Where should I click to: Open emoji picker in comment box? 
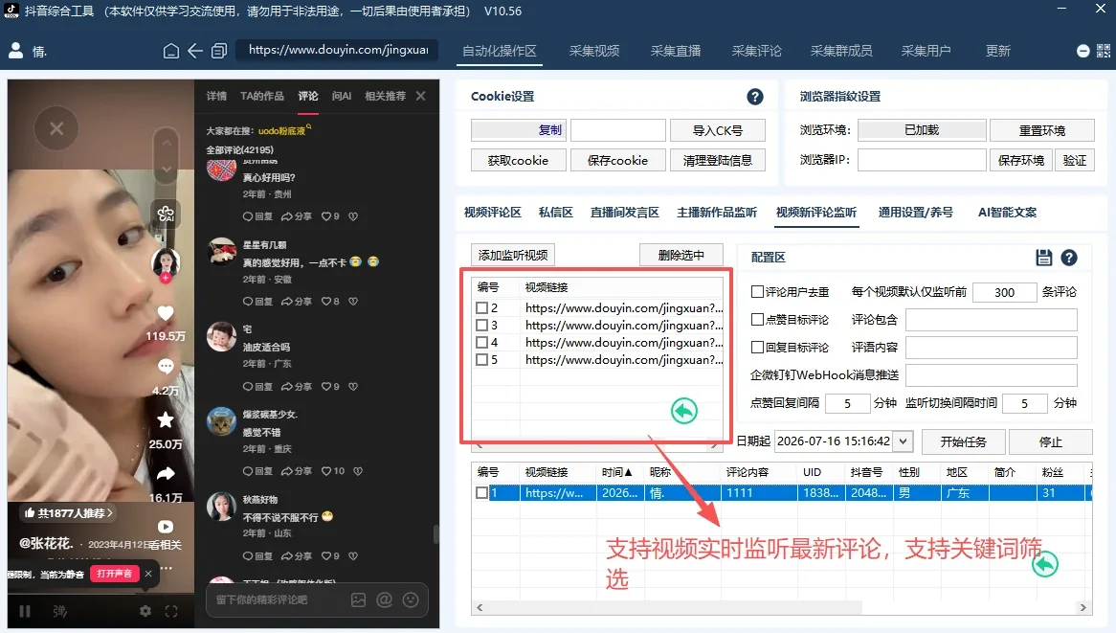(x=411, y=599)
